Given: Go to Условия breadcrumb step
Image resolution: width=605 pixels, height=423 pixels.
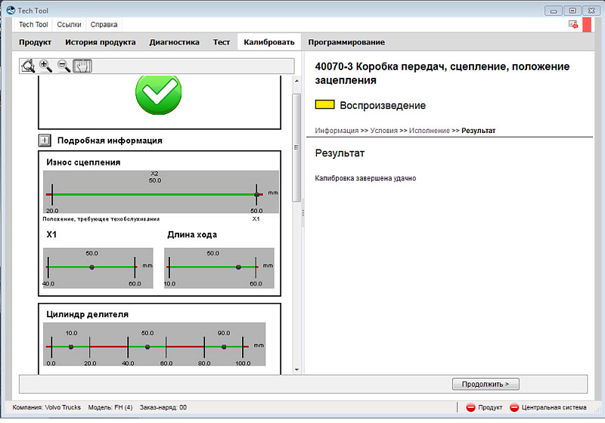Looking at the screenshot, I should 383,131.
